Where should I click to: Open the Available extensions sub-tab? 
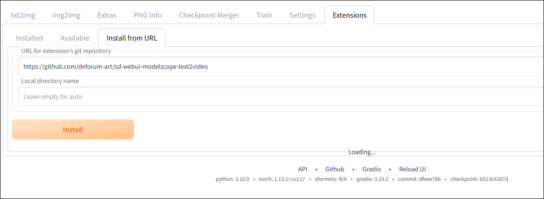click(x=74, y=38)
